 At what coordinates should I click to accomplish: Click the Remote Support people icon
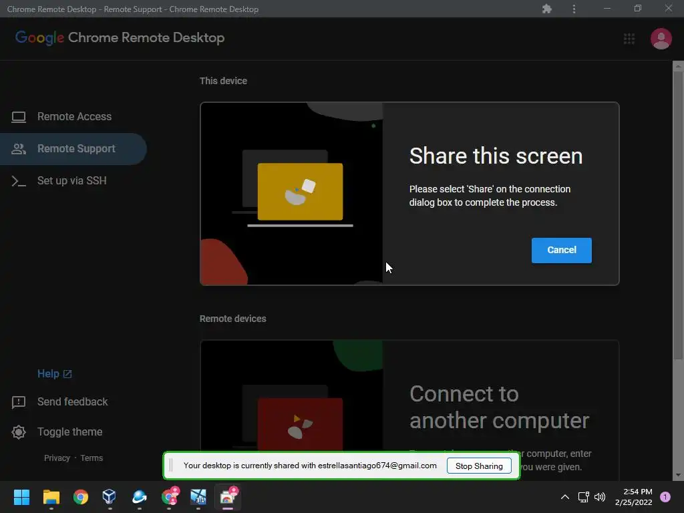[x=18, y=149]
